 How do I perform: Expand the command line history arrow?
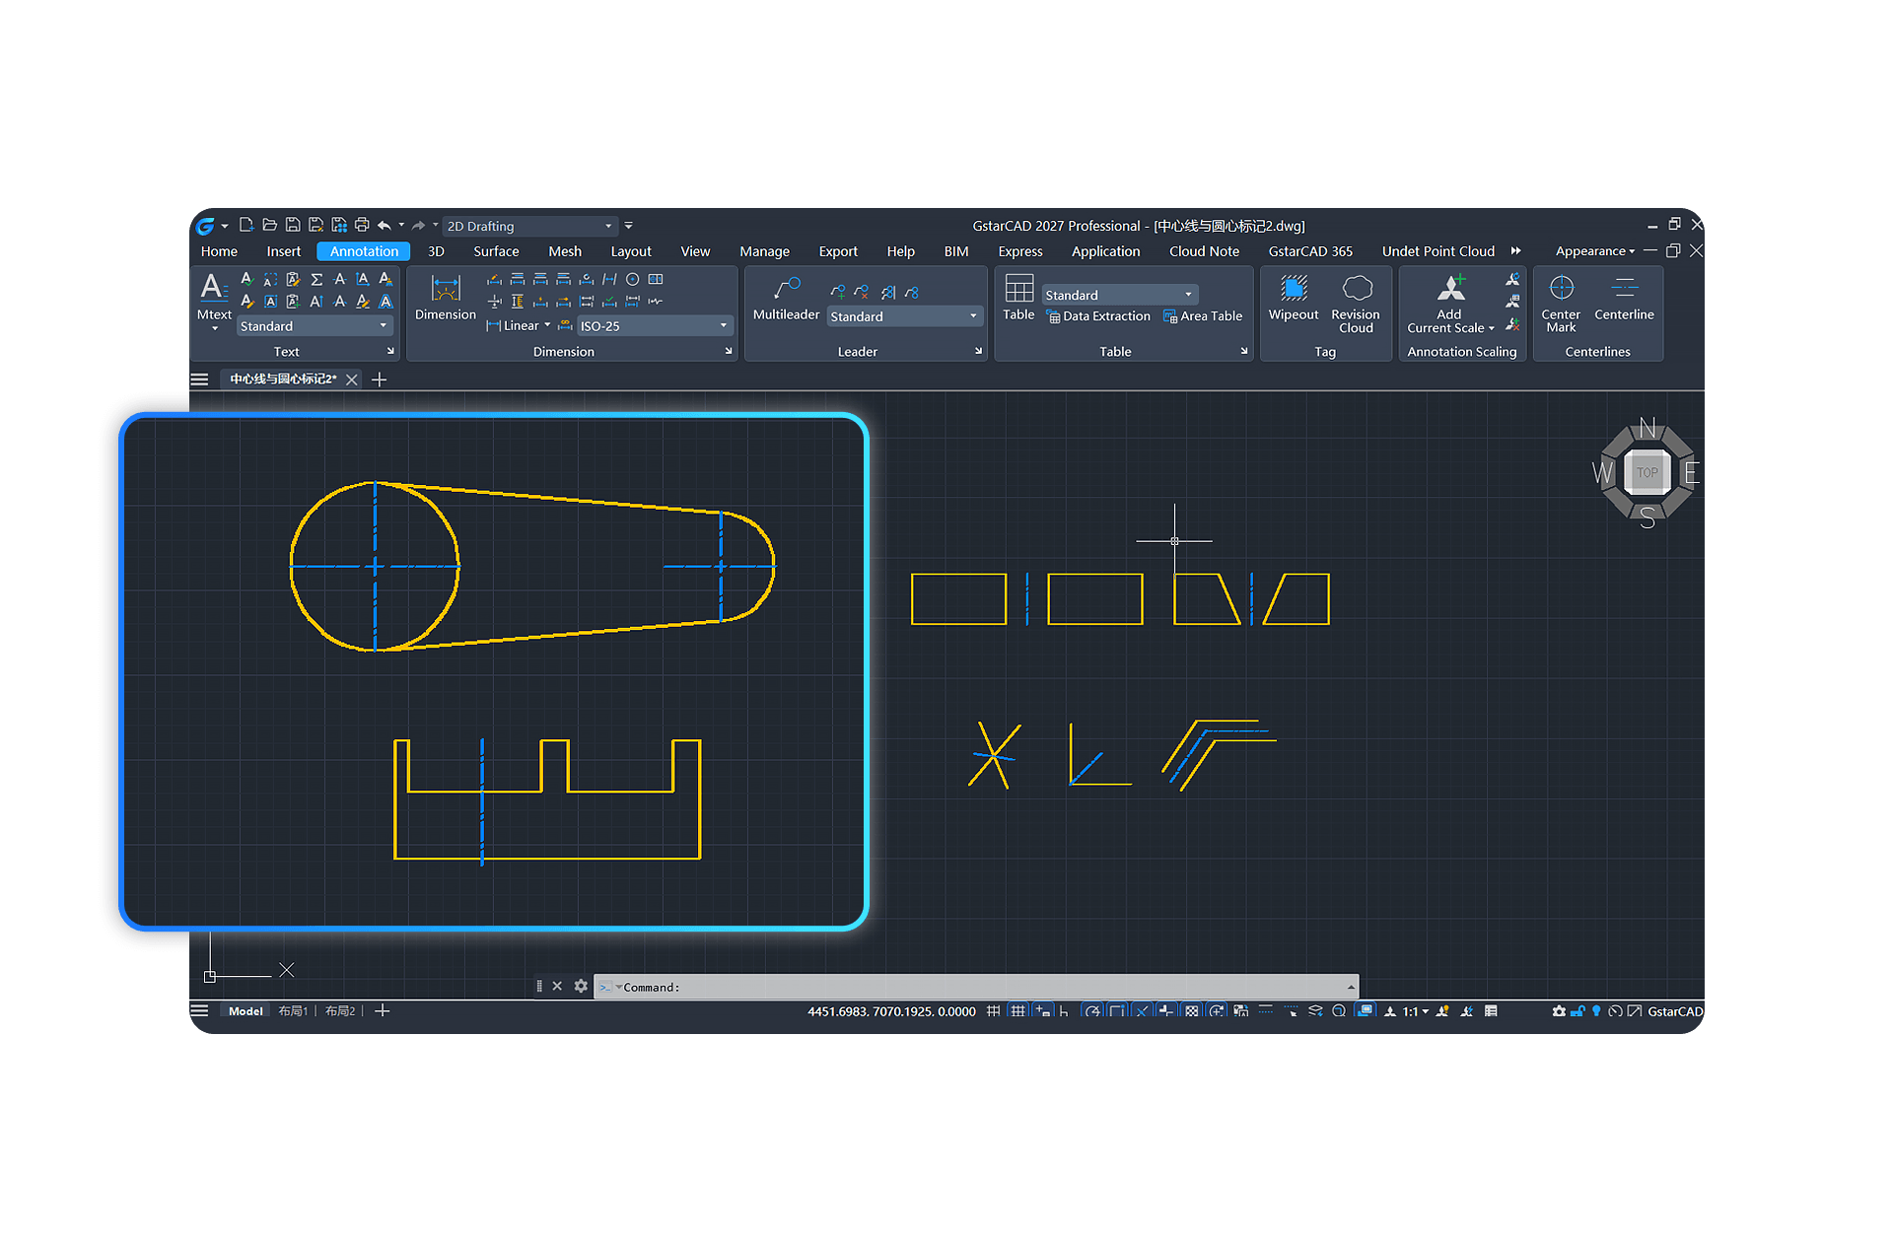click(x=1351, y=987)
